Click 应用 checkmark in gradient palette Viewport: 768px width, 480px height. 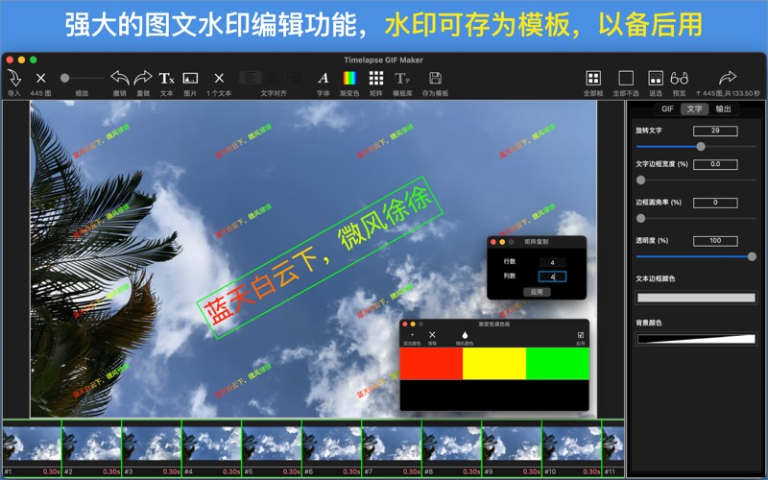pyautogui.click(x=581, y=335)
